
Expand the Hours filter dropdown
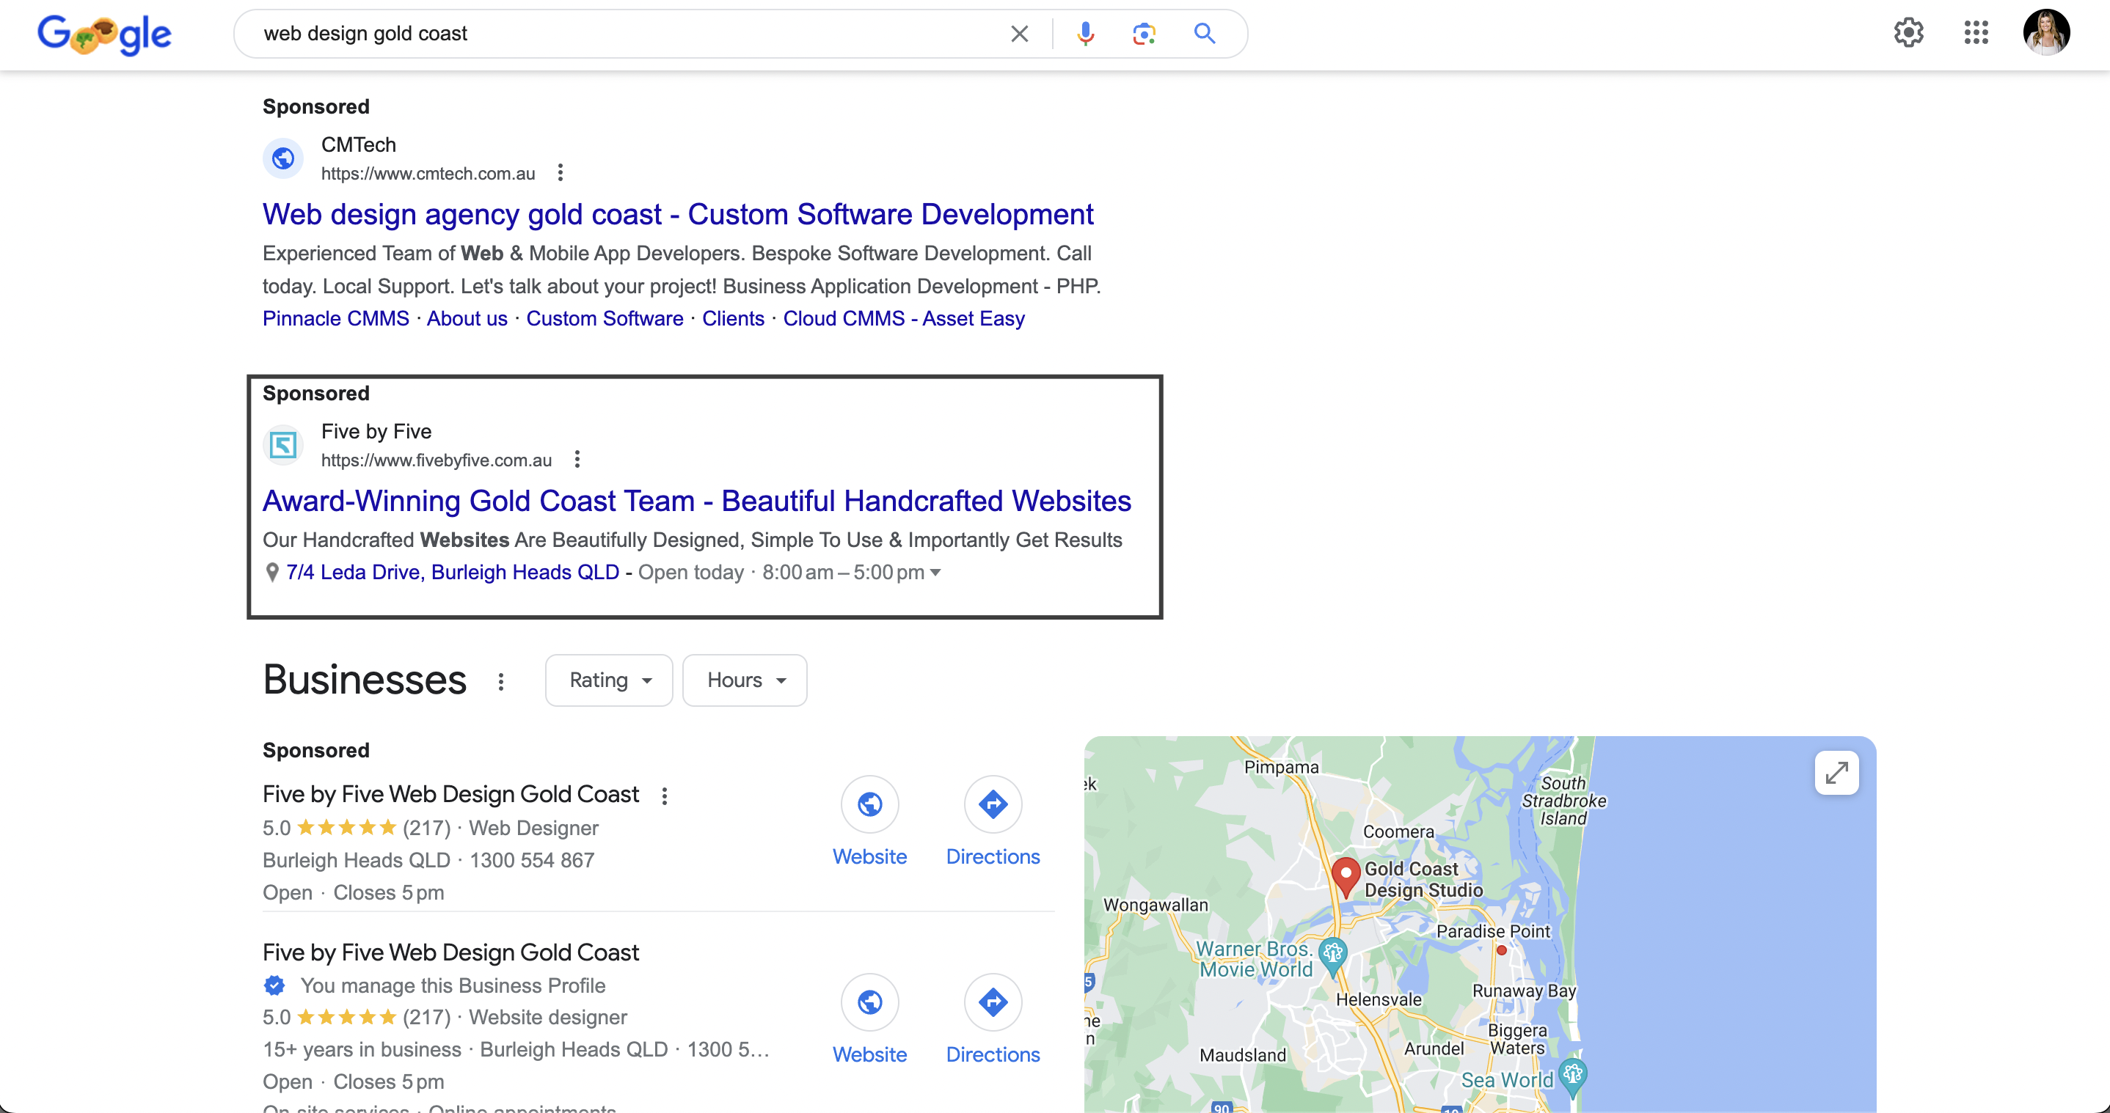(x=745, y=679)
